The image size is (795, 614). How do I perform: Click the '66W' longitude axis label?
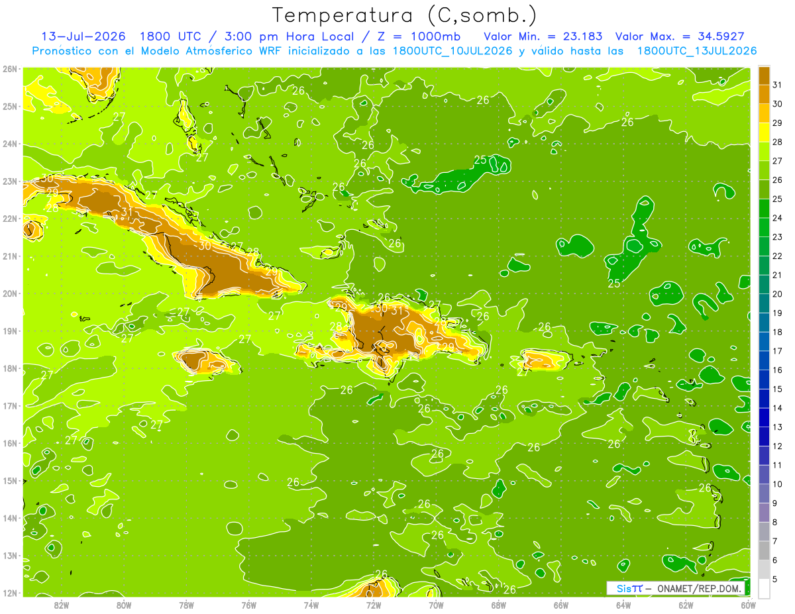click(560, 605)
